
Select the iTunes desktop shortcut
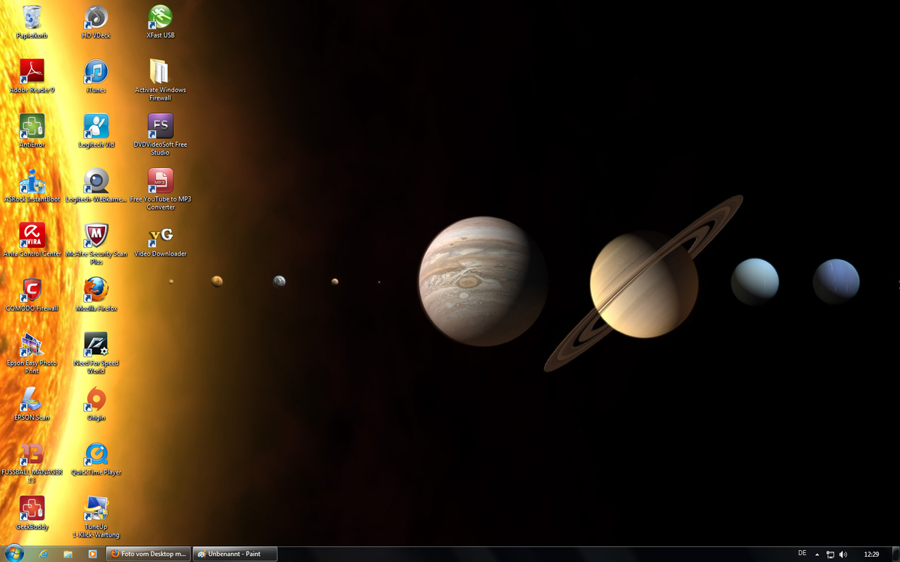(96, 72)
